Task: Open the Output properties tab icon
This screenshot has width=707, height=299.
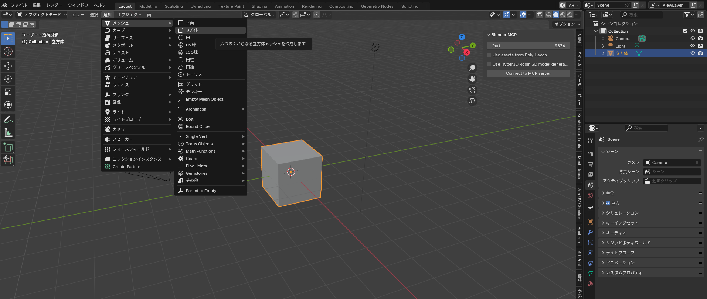Action: (x=590, y=164)
